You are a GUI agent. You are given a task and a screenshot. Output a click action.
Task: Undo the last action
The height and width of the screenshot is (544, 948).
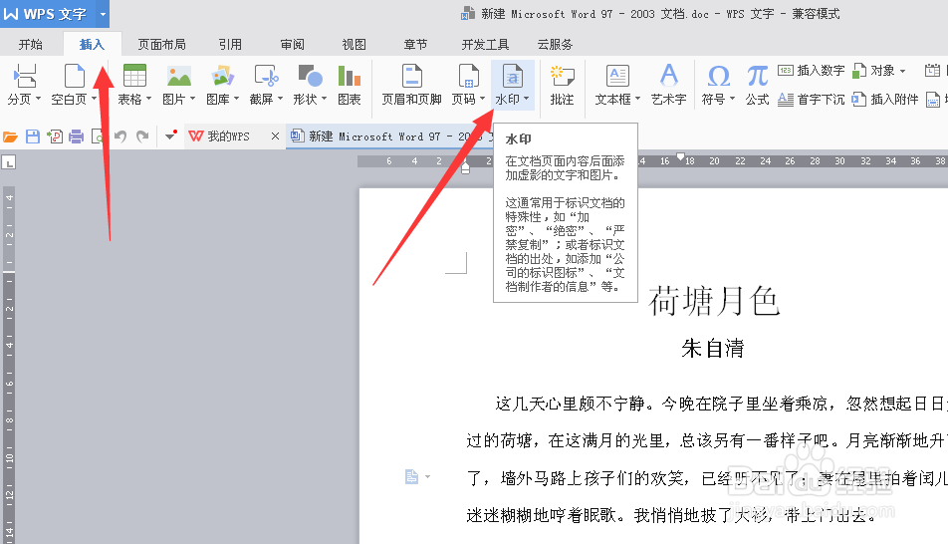coord(120,136)
